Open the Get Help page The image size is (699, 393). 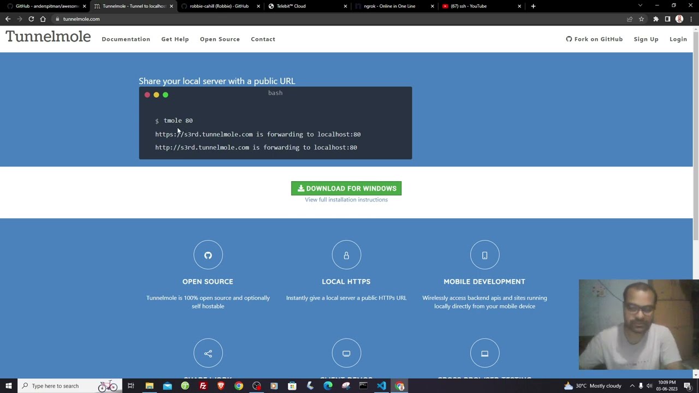tap(175, 39)
